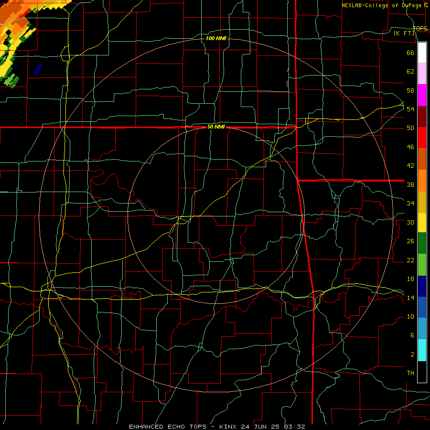
Task: Click the "KINX" radar site identifier
Action: [229, 427]
